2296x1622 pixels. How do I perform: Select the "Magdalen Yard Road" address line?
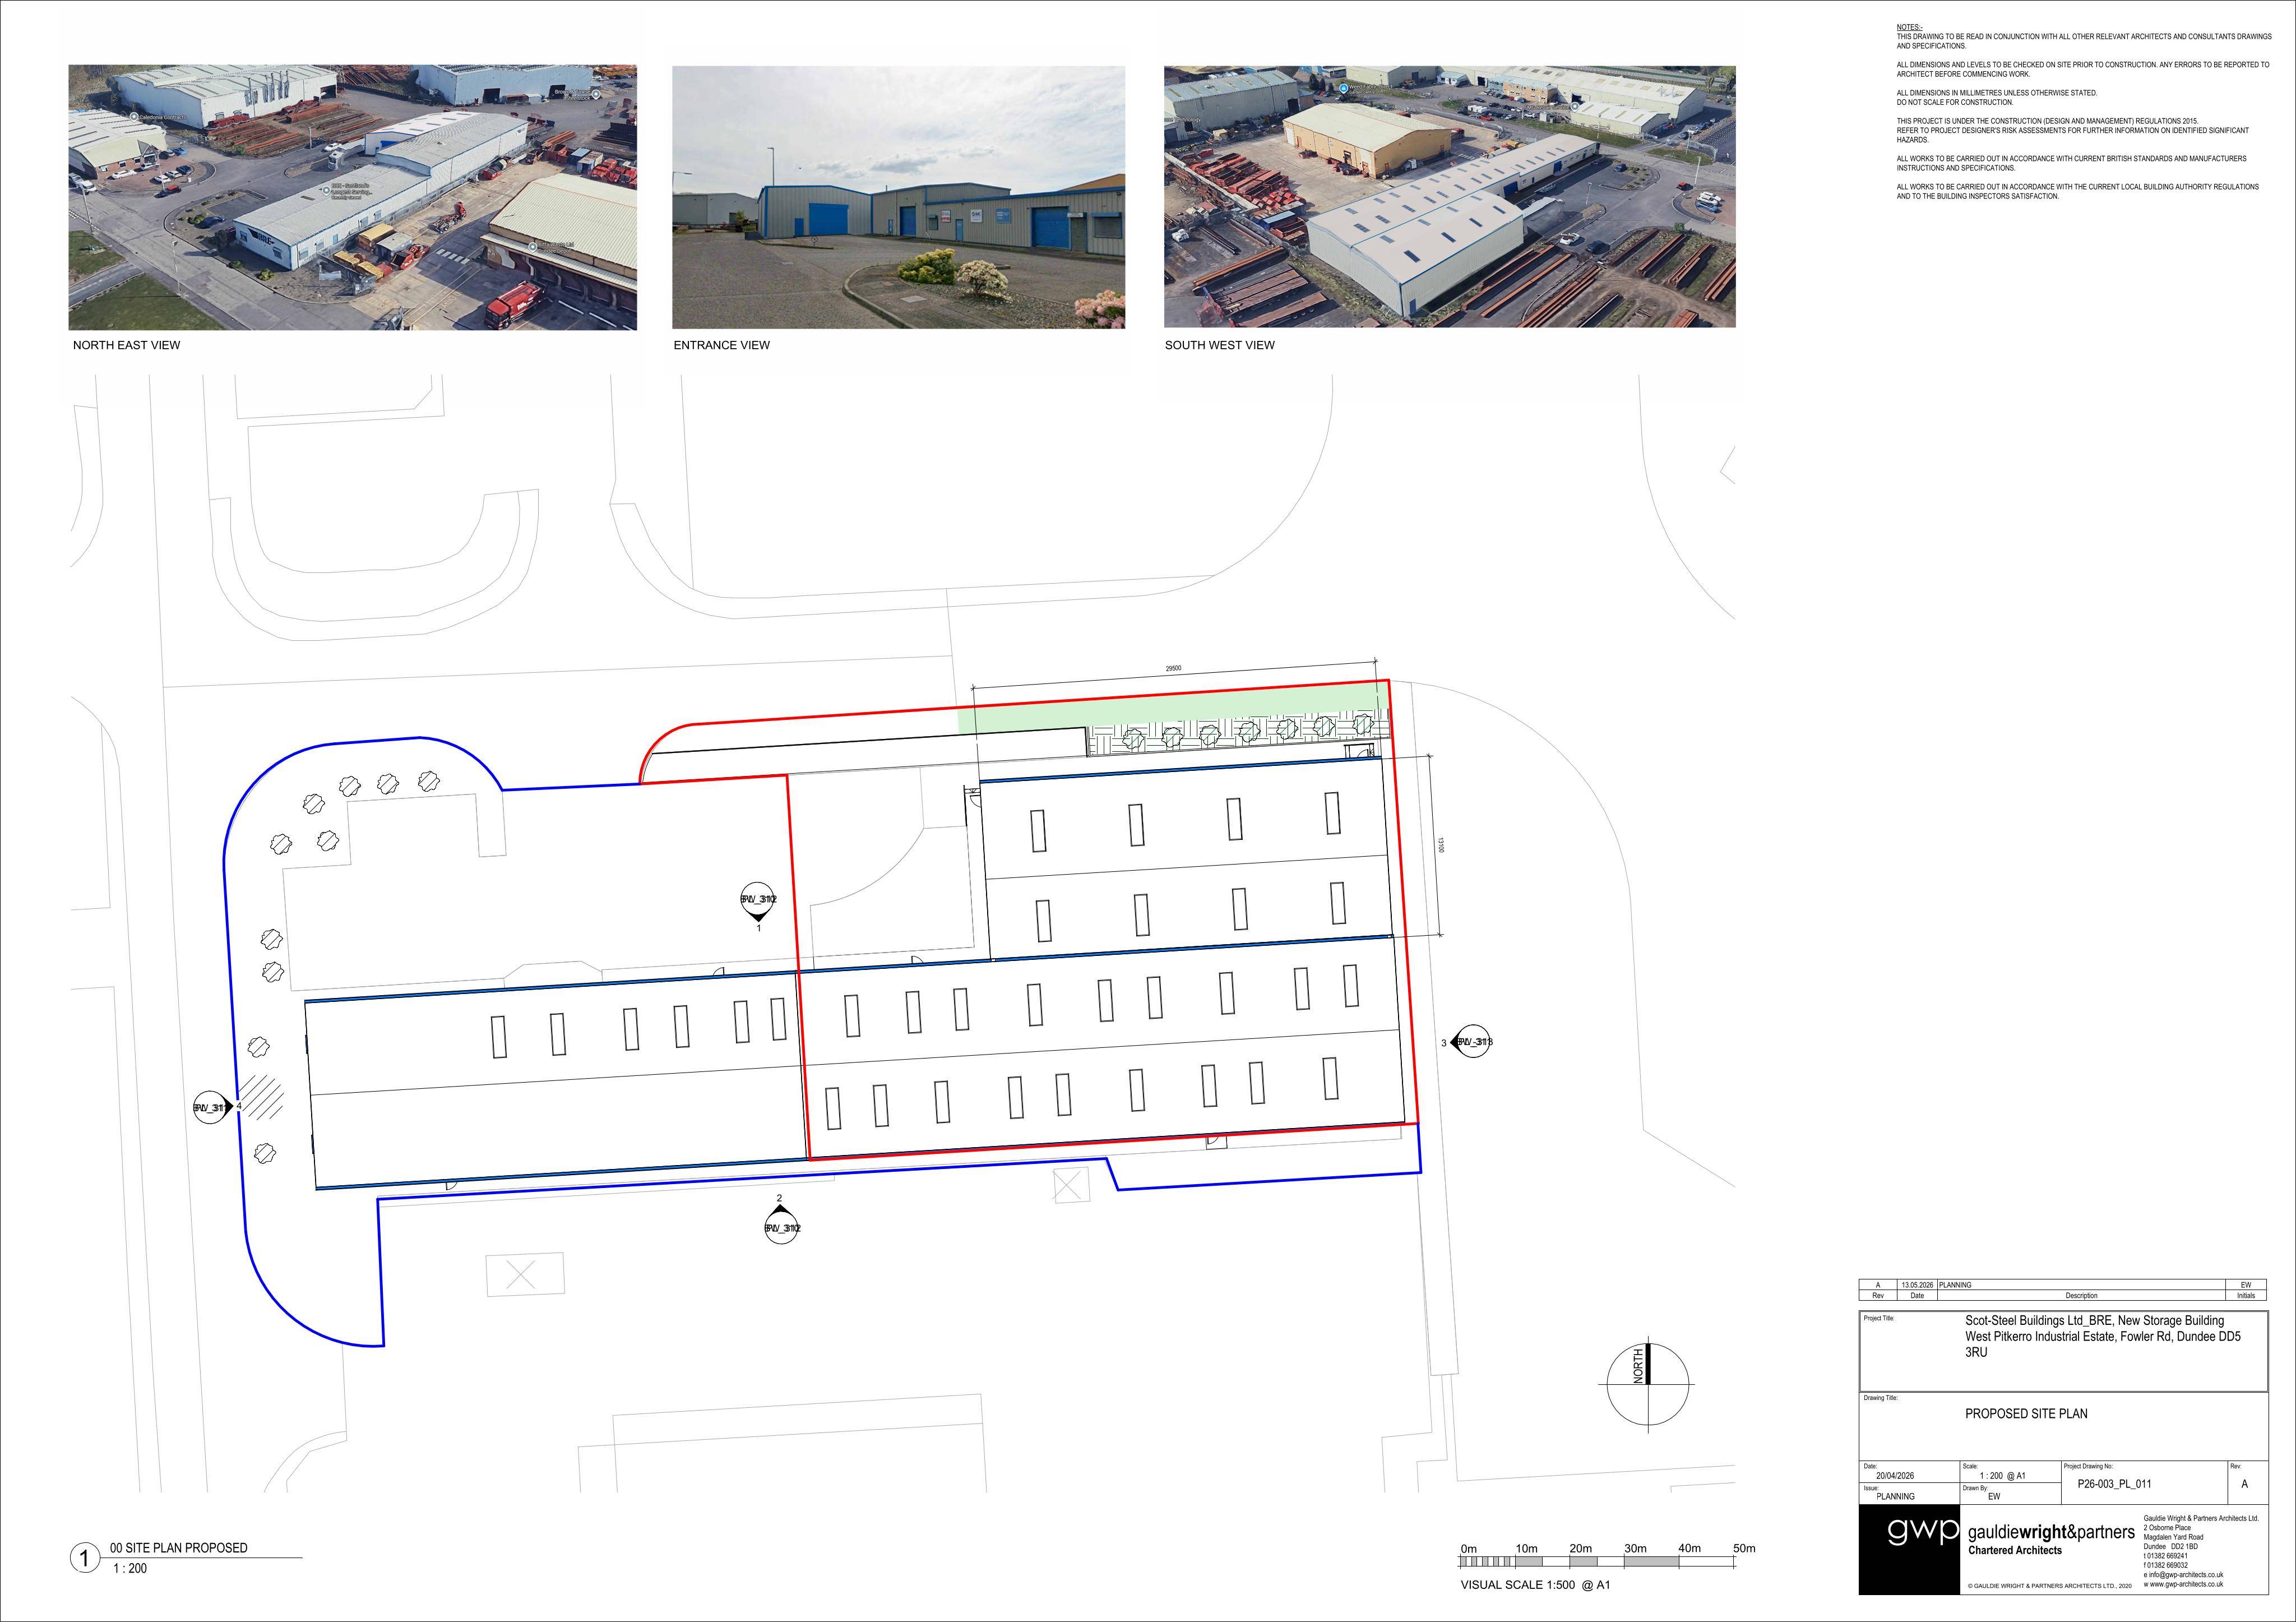[x=2173, y=1537]
